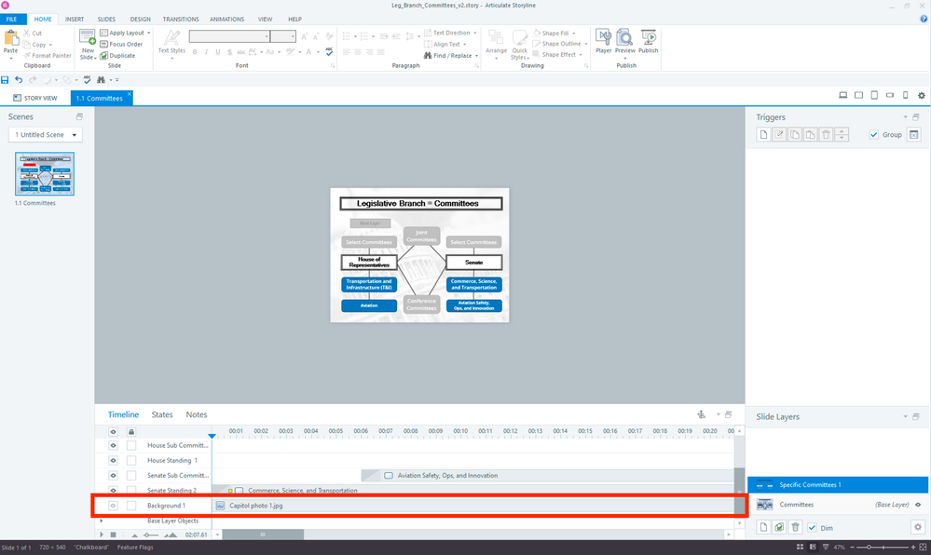931x555 pixels.
Task: Click the New Slide icon
Action: (x=88, y=42)
